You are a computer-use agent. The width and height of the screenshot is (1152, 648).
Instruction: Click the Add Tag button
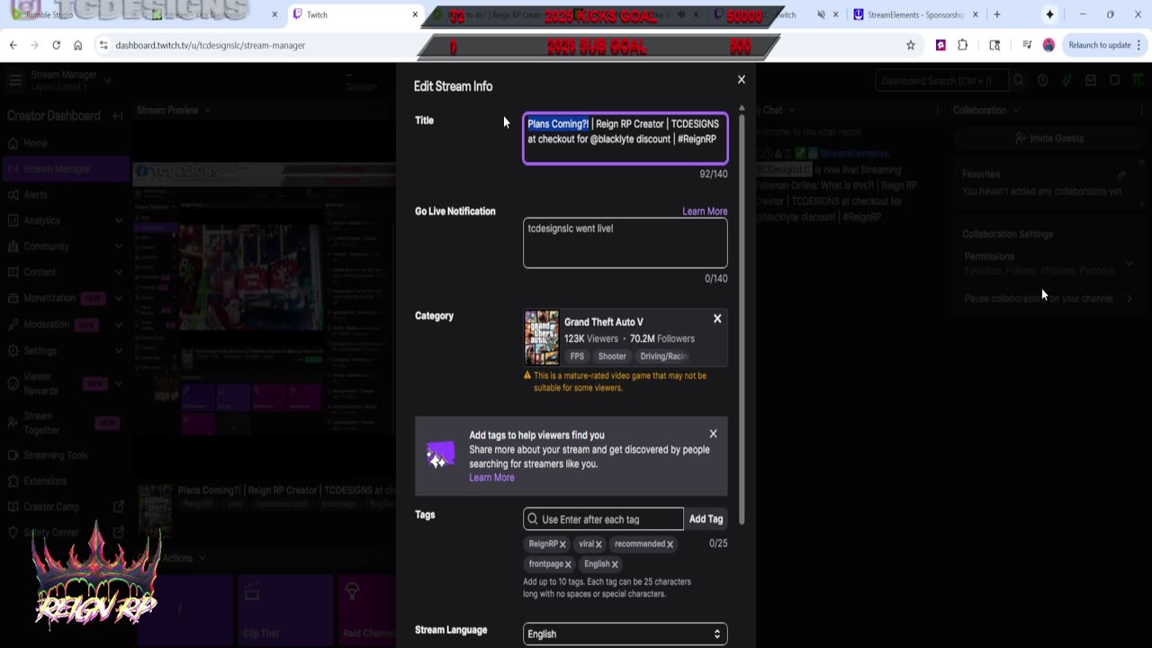pyautogui.click(x=706, y=519)
